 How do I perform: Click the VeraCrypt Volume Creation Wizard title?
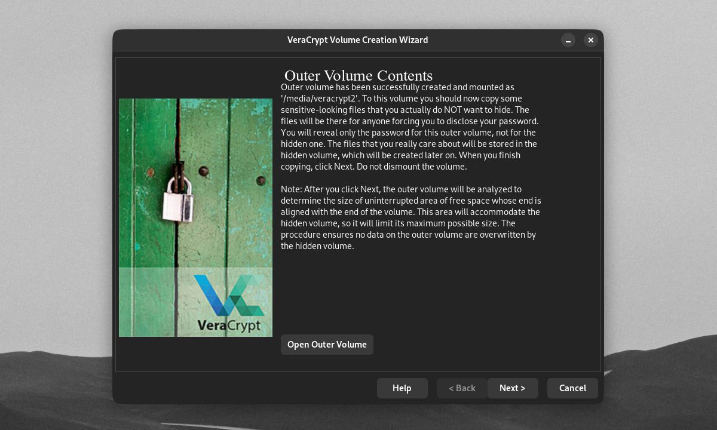click(357, 40)
